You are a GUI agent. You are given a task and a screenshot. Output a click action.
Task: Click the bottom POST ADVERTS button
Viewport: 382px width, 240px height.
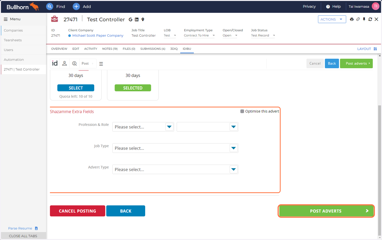326,211
